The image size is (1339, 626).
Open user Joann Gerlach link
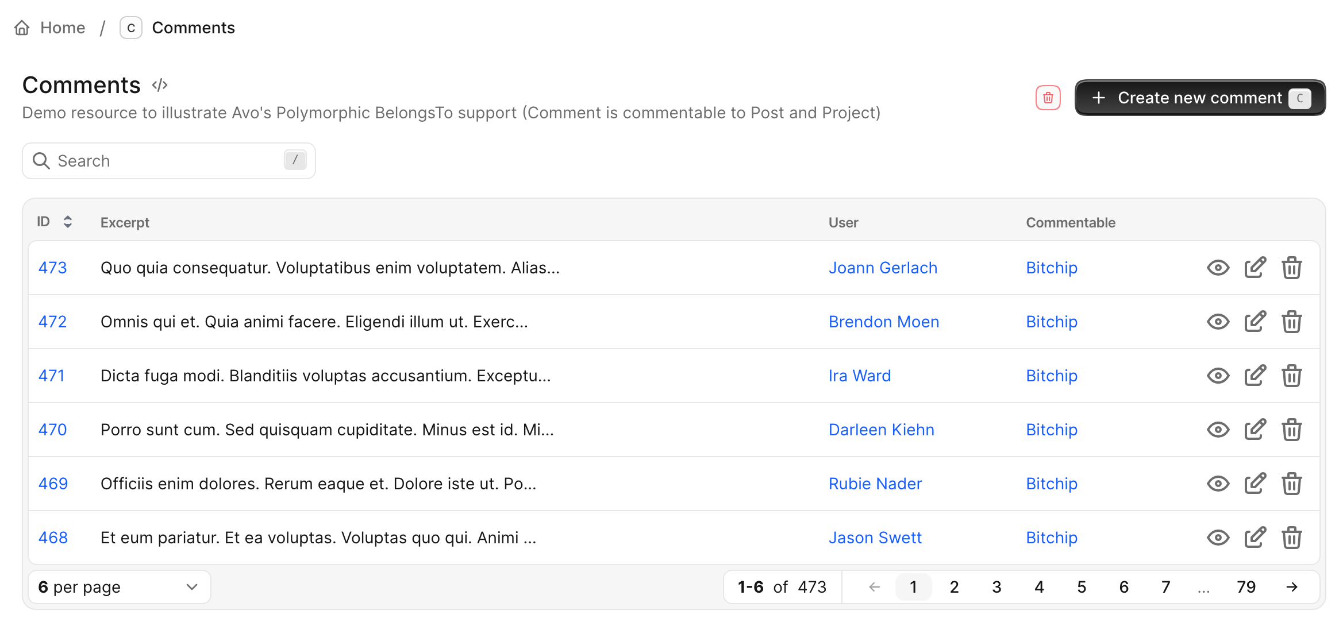click(883, 268)
